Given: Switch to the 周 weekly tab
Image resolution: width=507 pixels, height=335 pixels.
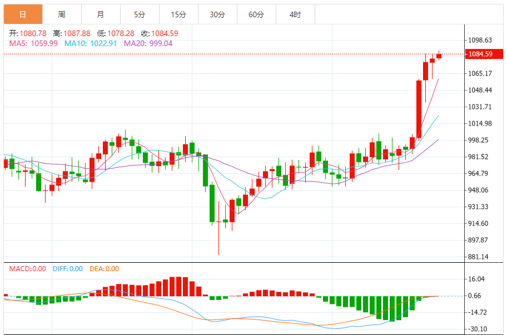Looking at the screenshot, I should pyautogui.click(x=62, y=14).
